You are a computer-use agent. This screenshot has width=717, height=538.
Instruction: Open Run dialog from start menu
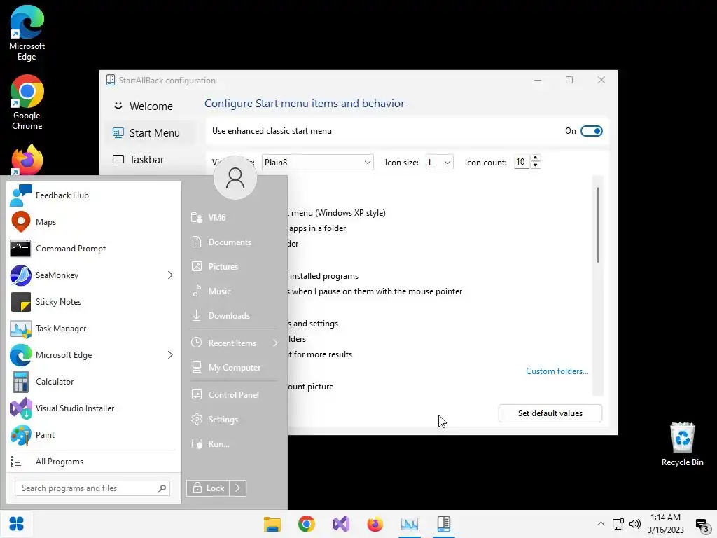(234, 443)
